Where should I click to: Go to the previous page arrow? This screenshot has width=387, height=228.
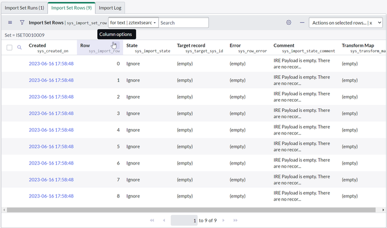coord(164,220)
